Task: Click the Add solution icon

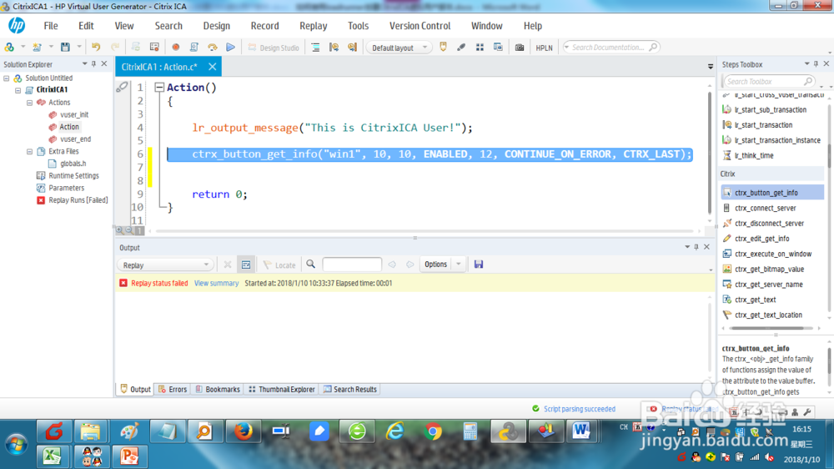Action: coord(9,48)
